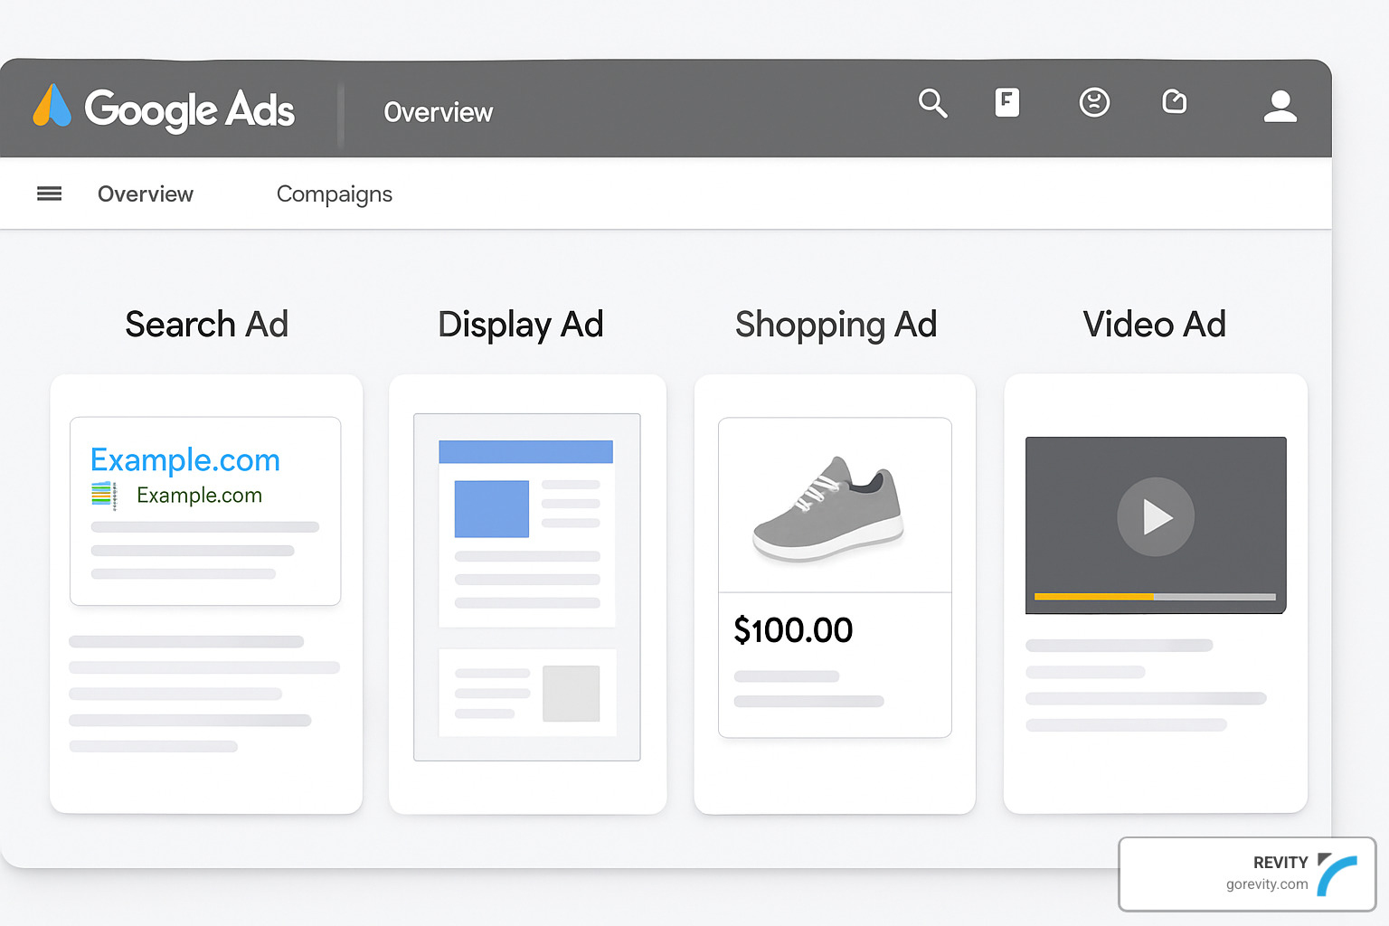
Task: Open the feedback face icon
Action: [x=1094, y=103]
